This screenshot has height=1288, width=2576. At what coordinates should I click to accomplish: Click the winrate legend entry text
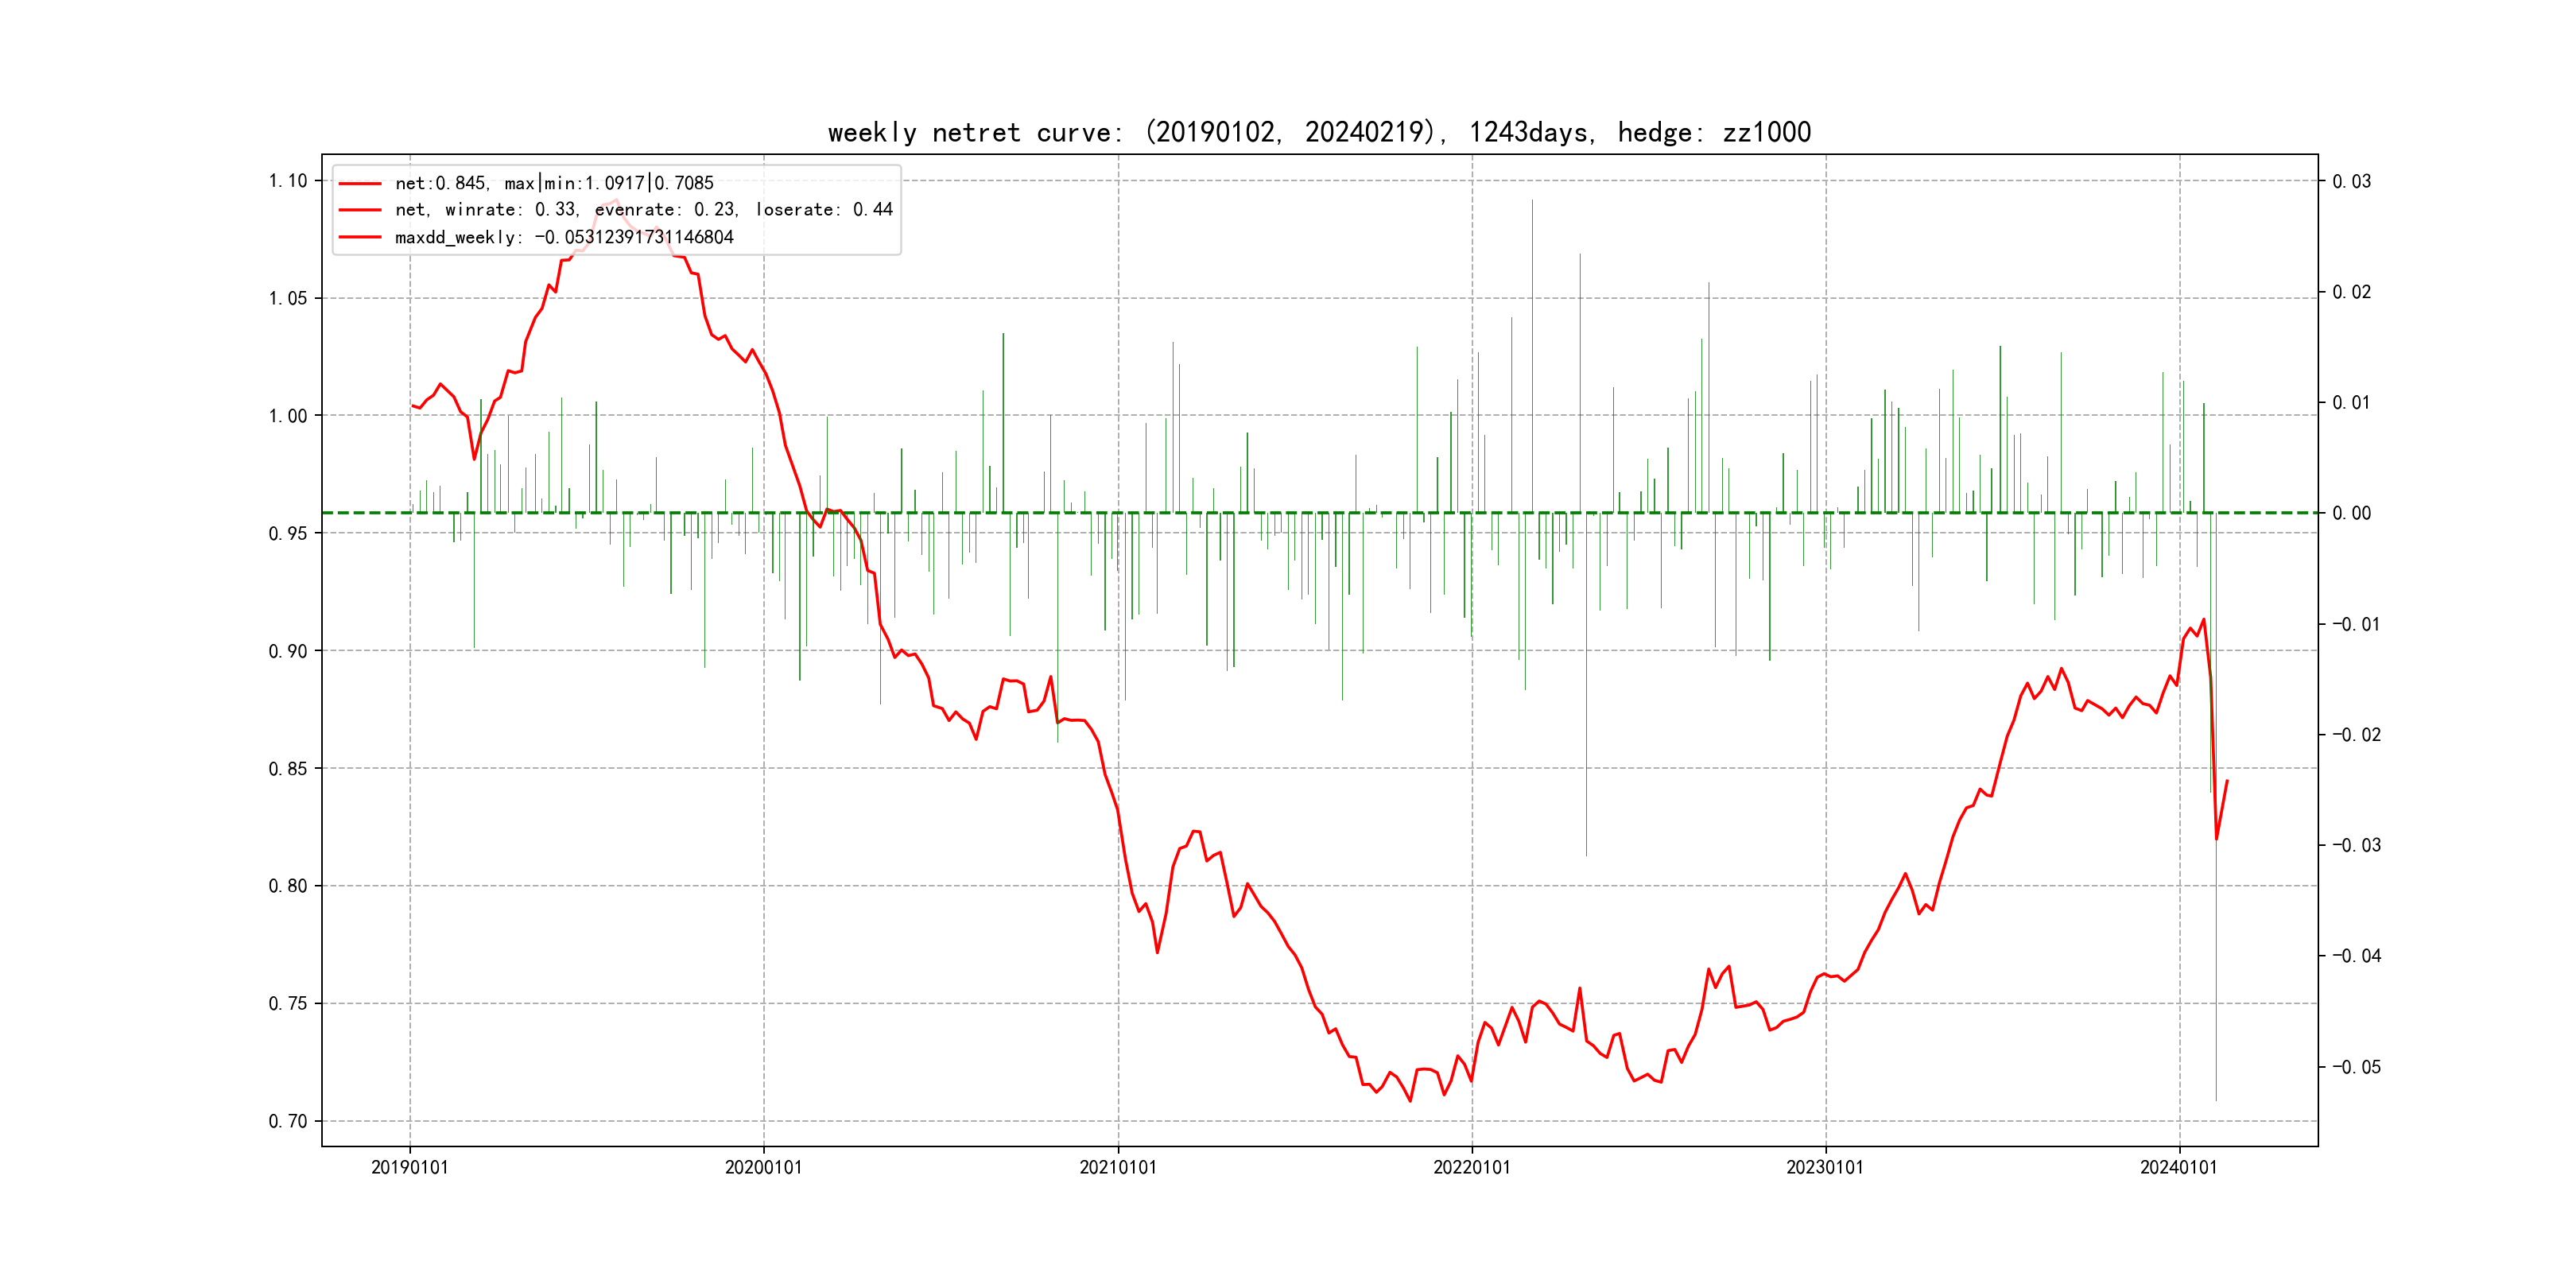point(643,210)
